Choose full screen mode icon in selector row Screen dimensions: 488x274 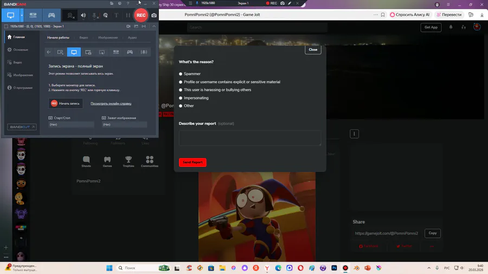coord(74,52)
